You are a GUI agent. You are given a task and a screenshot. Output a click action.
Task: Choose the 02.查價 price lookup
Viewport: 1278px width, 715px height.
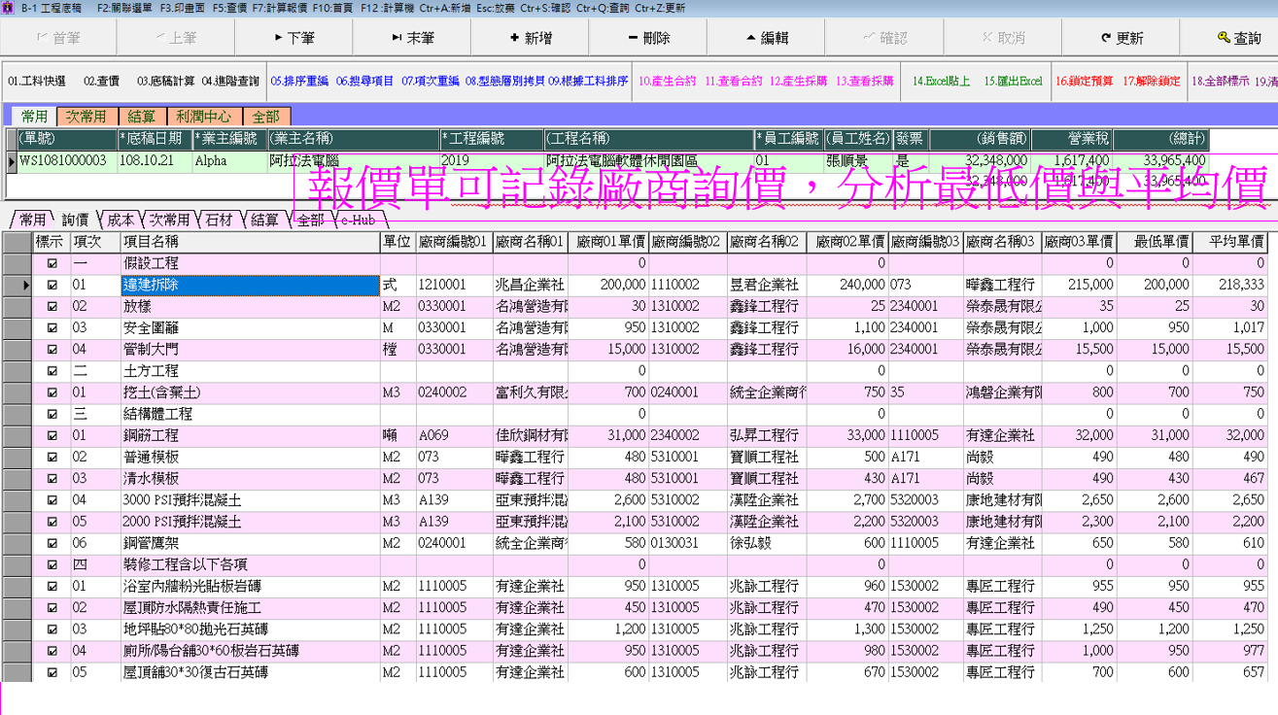click(101, 82)
